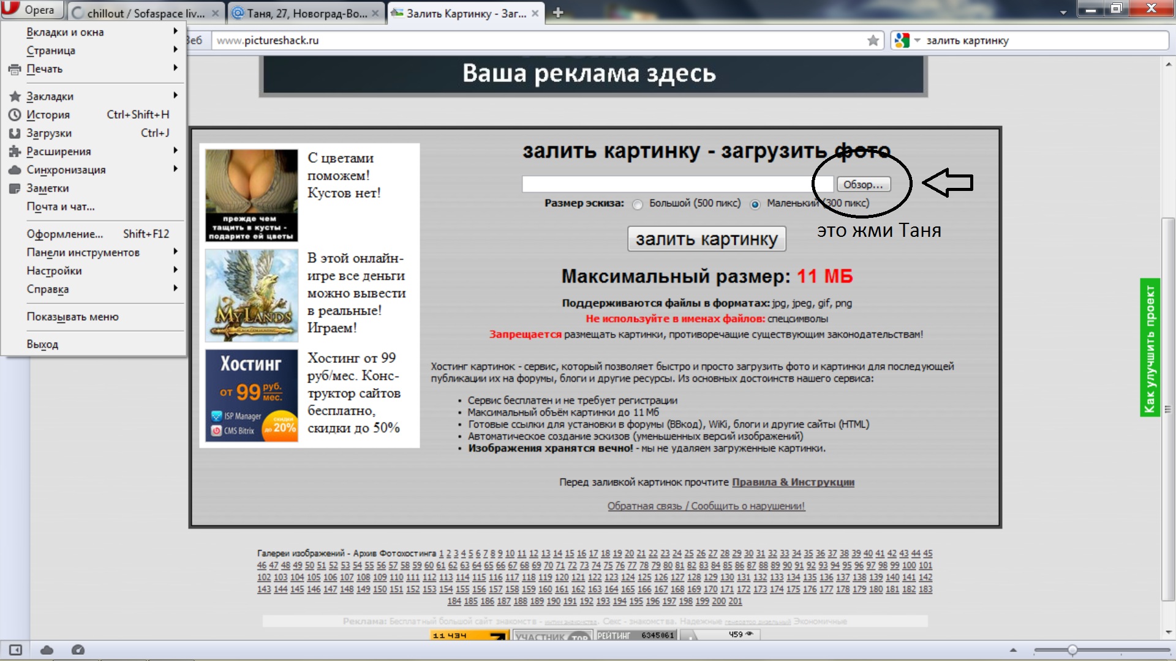Choose Почта и чат... menu item
This screenshot has height=661, width=1176.
[94, 207]
